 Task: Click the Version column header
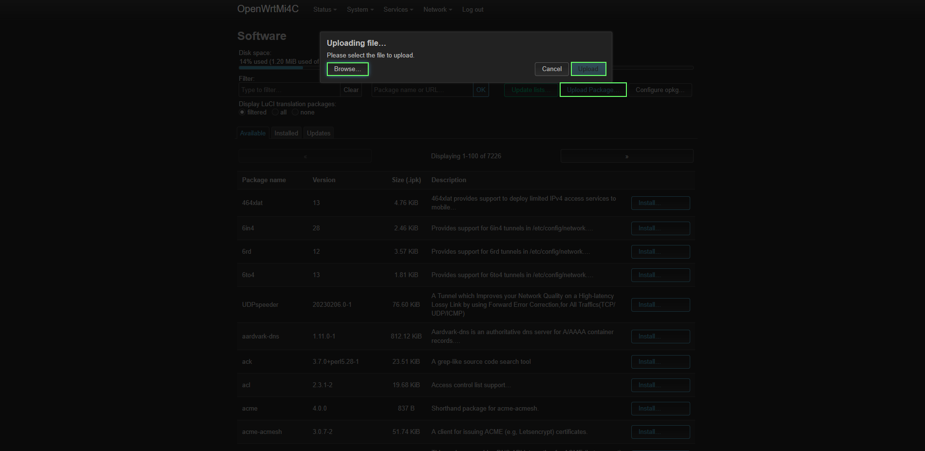[324, 180]
